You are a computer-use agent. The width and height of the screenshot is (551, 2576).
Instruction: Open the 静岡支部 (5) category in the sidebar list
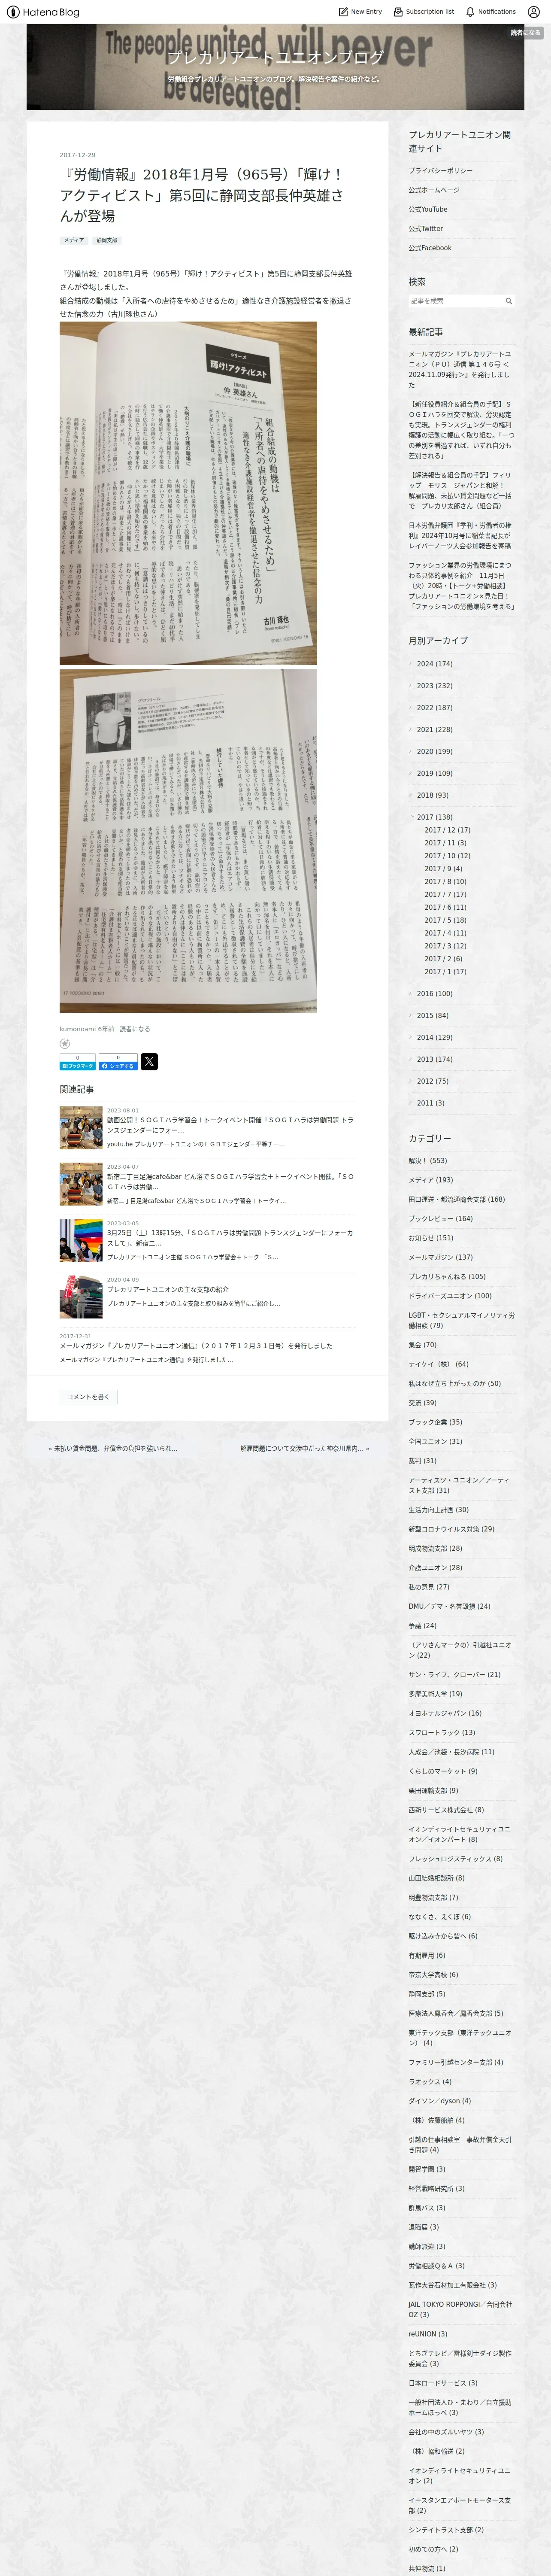tap(426, 1994)
